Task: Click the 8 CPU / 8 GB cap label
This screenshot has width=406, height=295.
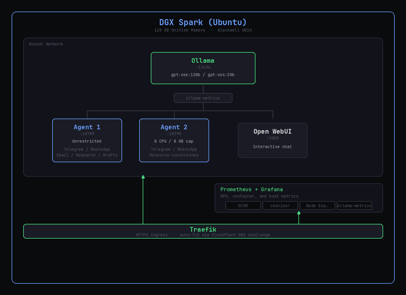Action: pyautogui.click(x=174, y=141)
